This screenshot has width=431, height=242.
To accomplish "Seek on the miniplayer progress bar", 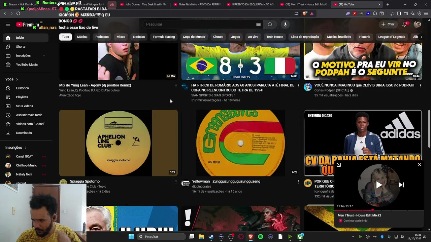I will click(379, 210).
